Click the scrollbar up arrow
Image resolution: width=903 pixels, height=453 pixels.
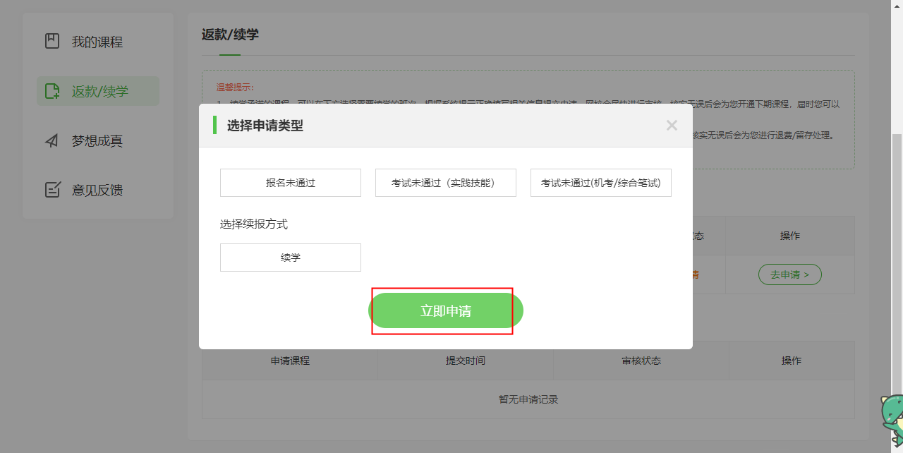pos(897,4)
